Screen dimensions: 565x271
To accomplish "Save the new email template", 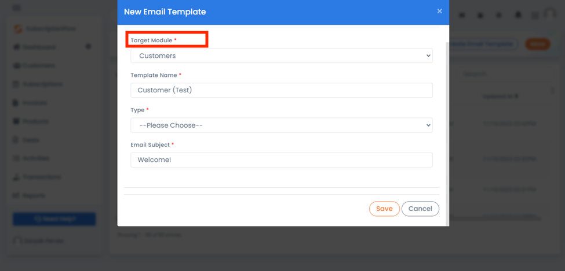I will click(x=384, y=209).
